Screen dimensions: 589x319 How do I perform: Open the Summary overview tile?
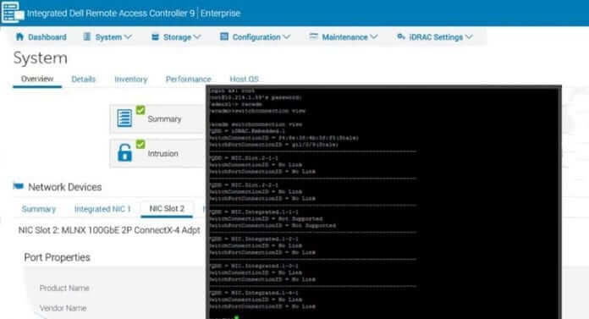click(x=157, y=118)
